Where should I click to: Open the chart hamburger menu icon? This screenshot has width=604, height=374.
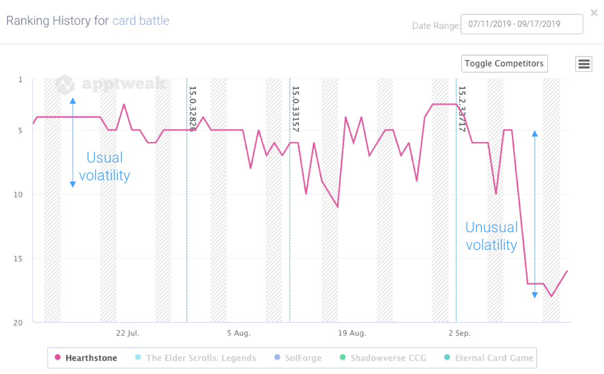(584, 64)
